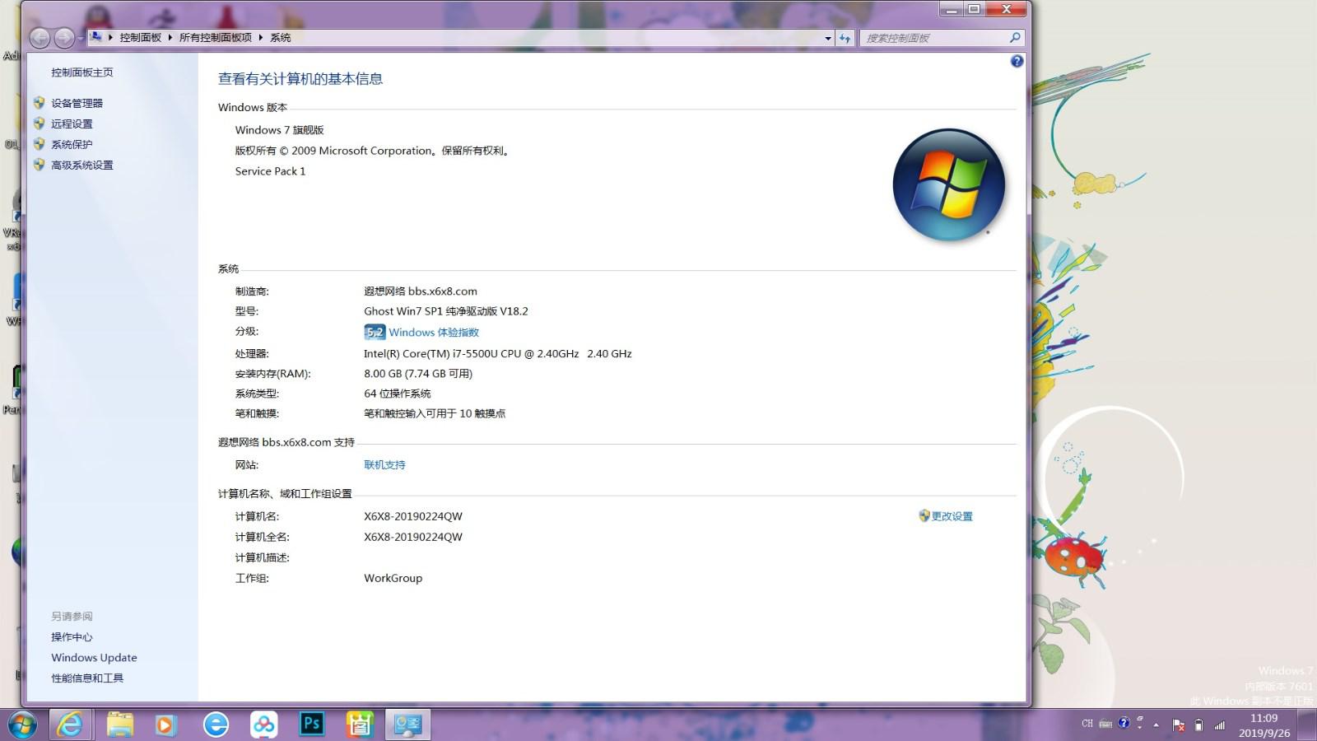Click the battery tray icon

1198,725
